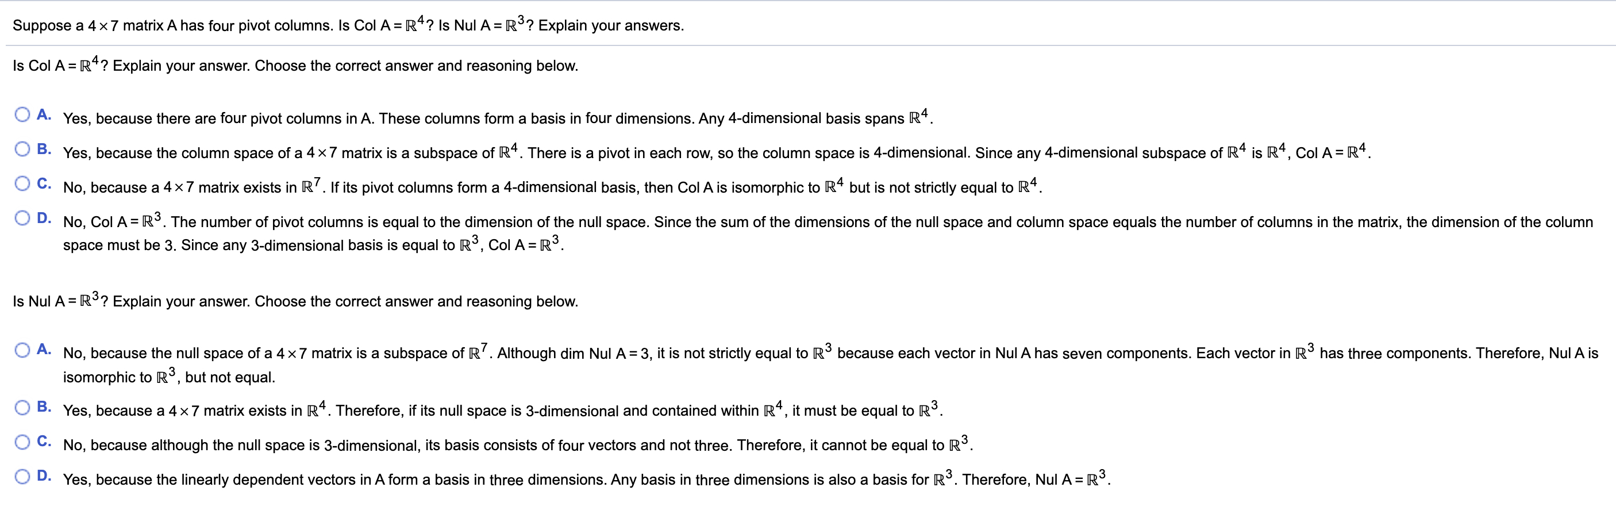Viewport: 1616px width, 514px height.
Task: Click the question text about the 4x7 matrix
Action: pyautogui.click(x=347, y=25)
